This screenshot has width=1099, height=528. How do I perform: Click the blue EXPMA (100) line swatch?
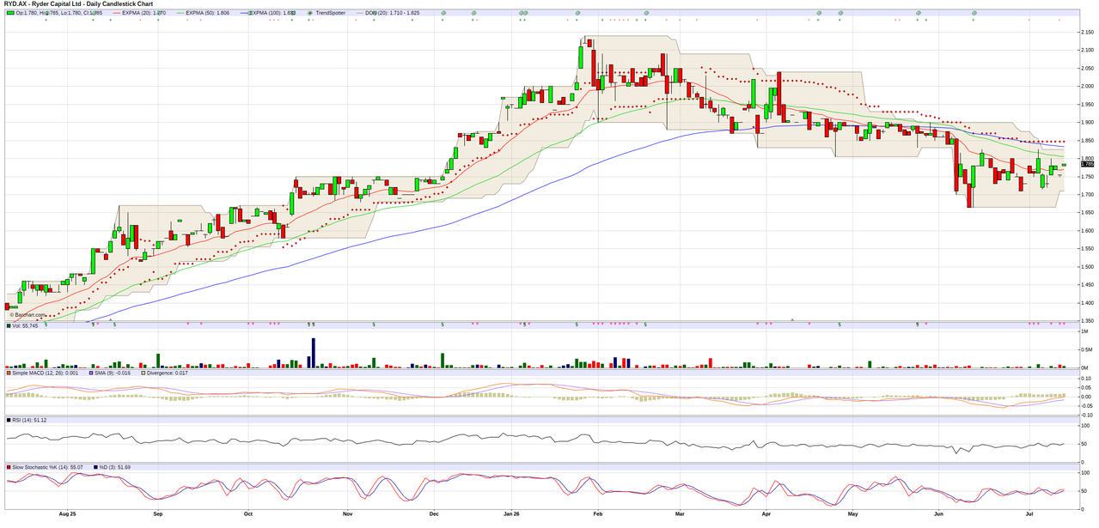tap(246, 13)
